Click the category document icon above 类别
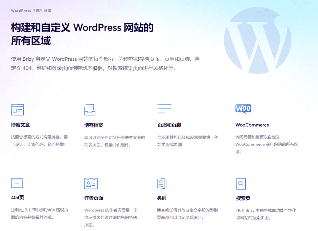Image resolution: width=318 pixels, height=231 pixels. tap(161, 183)
